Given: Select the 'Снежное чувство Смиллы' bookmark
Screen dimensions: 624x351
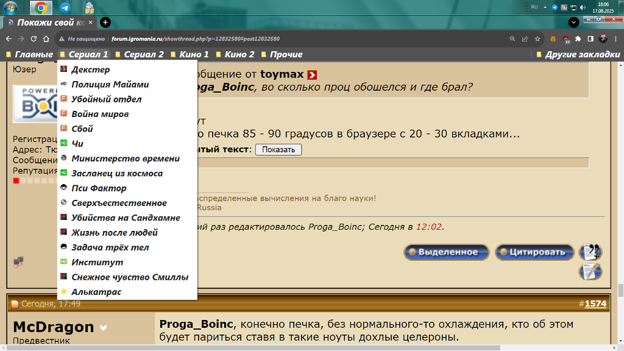Looking at the screenshot, I should click(x=127, y=277).
